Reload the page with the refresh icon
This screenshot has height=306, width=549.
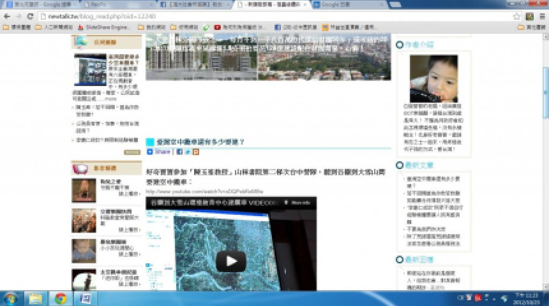click(x=30, y=16)
